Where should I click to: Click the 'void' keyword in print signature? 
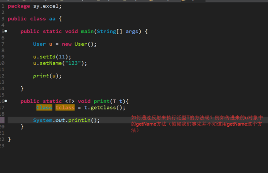[84, 101]
